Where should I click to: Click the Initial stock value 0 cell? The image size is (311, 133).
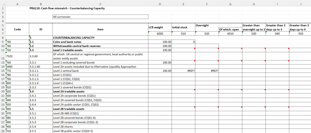183,42
